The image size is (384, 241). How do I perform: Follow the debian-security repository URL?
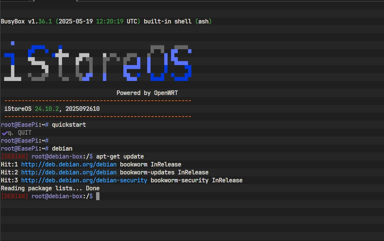(84, 180)
